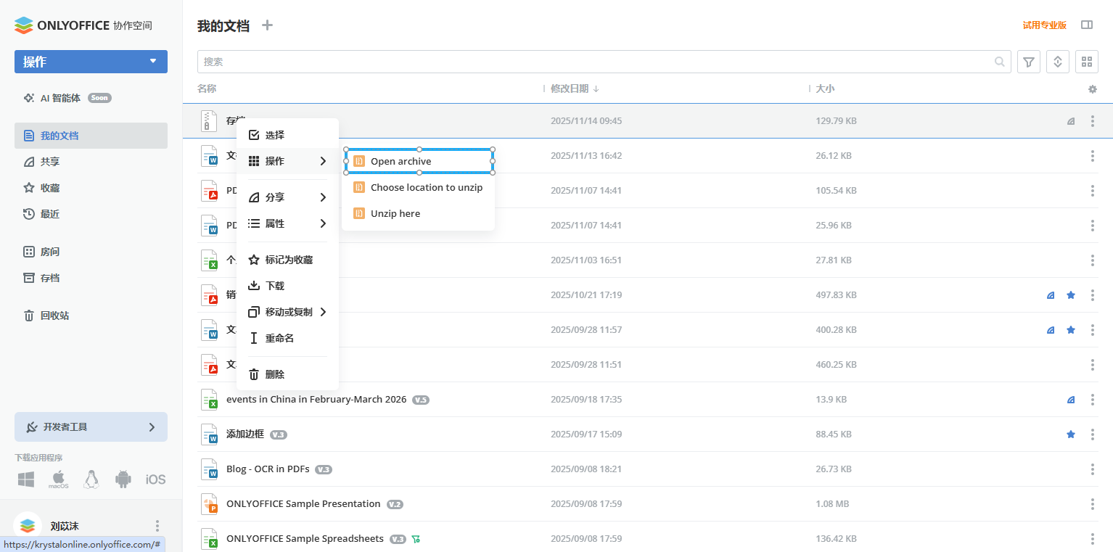Click form filling icon on Sample Spreadsheets

pyautogui.click(x=416, y=539)
